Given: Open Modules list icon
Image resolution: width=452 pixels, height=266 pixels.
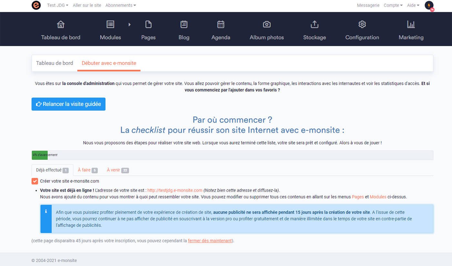Looking at the screenshot, I should [x=110, y=24].
